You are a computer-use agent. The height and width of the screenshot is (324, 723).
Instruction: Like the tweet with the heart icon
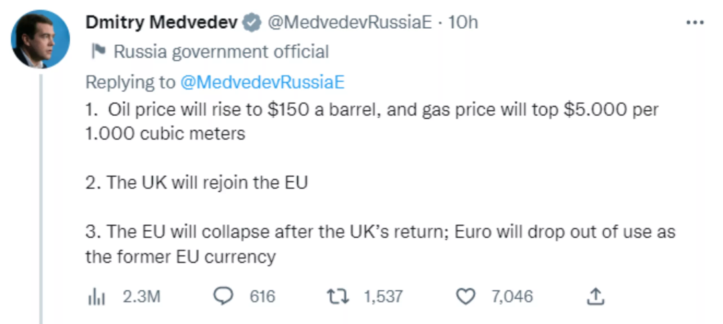click(464, 296)
